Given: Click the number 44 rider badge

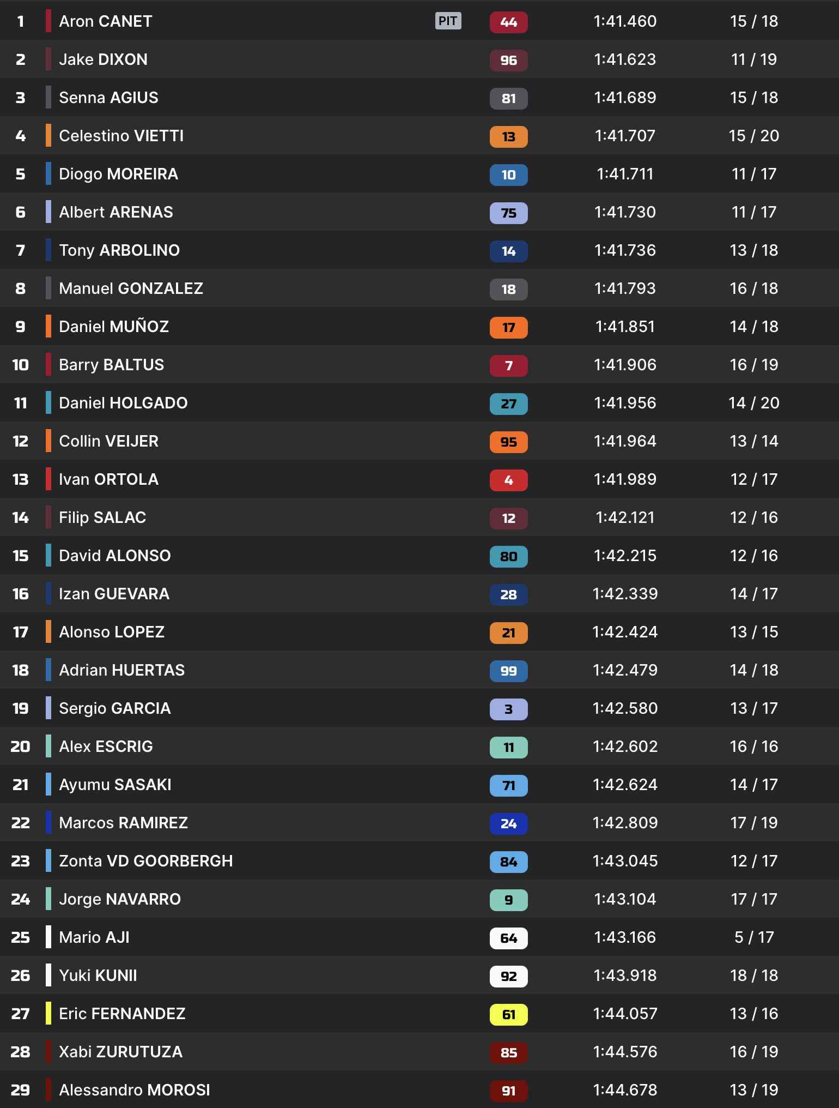Looking at the screenshot, I should [x=508, y=22].
